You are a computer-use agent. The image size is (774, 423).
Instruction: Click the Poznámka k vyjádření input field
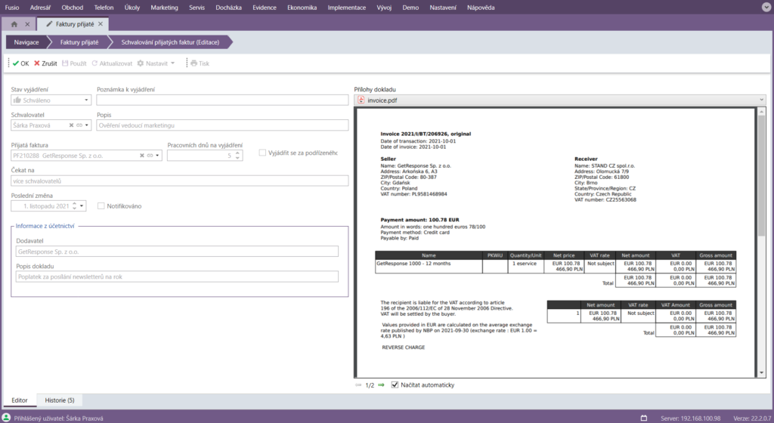[222, 100]
